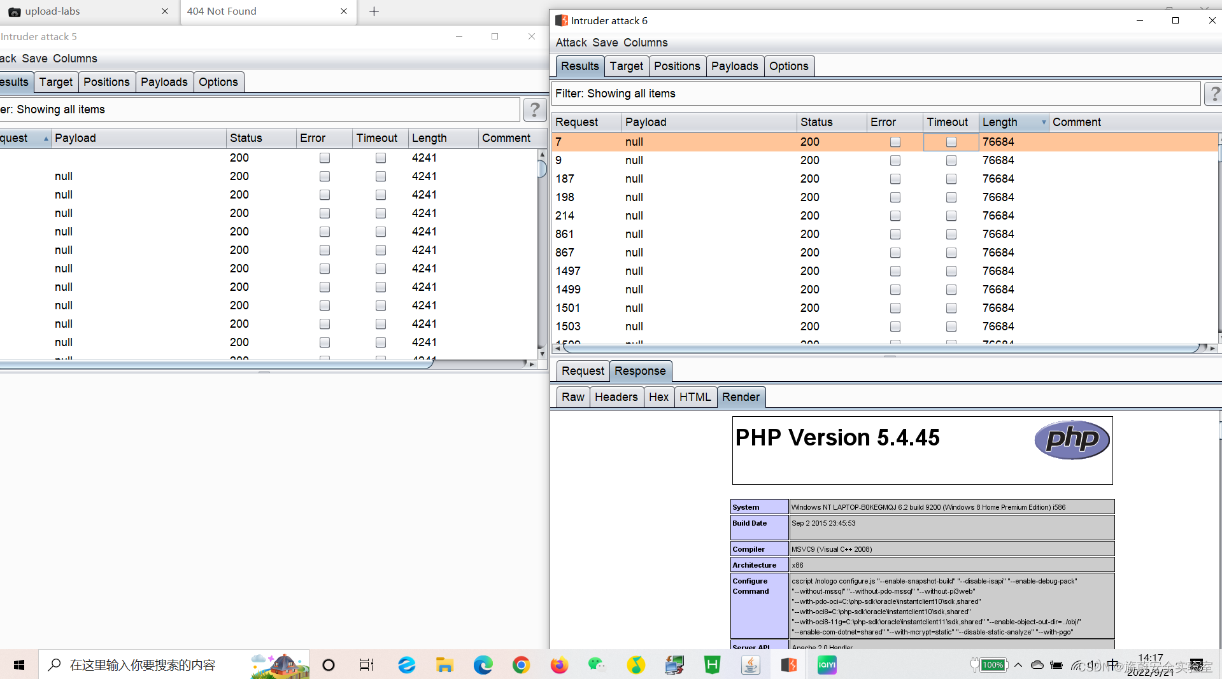
Task: Open the Java application on taskbar
Action: tap(751, 665)
